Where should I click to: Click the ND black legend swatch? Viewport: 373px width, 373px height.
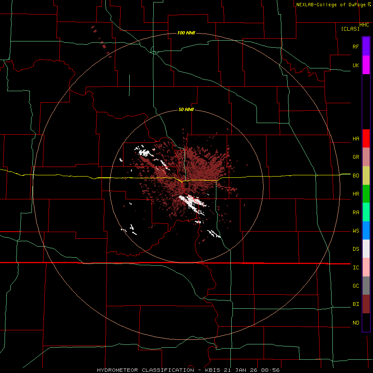tap(366, 322)
